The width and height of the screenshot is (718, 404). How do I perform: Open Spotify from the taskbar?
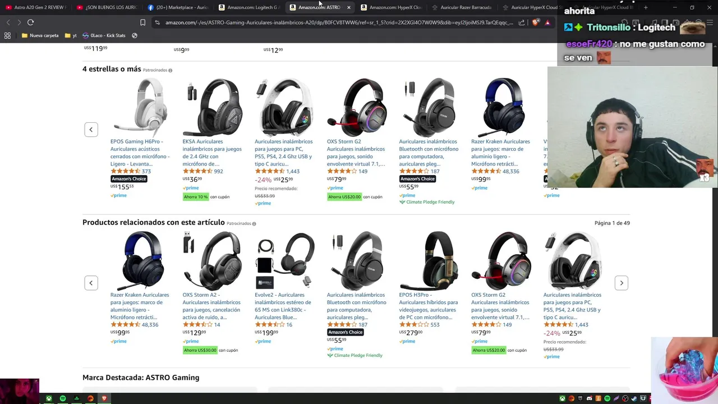pos(63,398)
